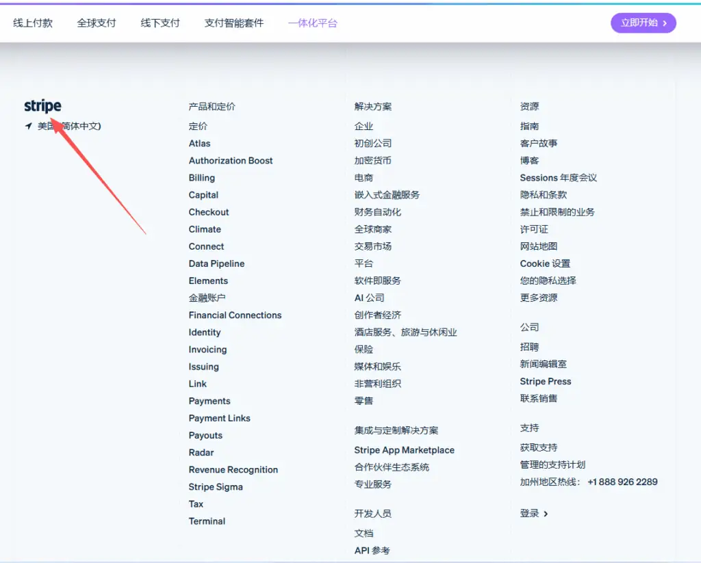The height and width of the screenshot is (563, 701).
Task: Click the 立即开始 button
Action: pyautogui.click(x=643, y=23)
